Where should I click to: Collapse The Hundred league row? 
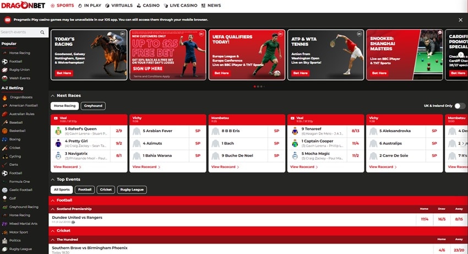pyautogui.click(x=52, y=240)
